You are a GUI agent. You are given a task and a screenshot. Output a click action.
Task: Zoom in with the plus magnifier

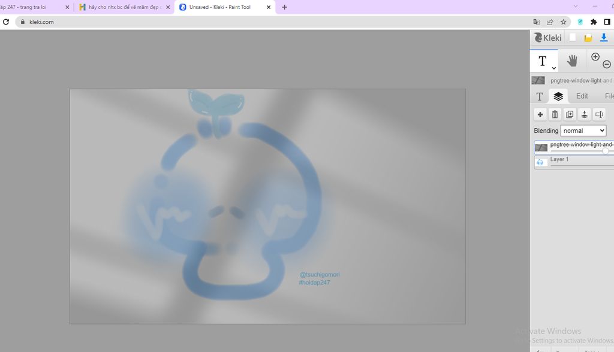tap(595, 57)
